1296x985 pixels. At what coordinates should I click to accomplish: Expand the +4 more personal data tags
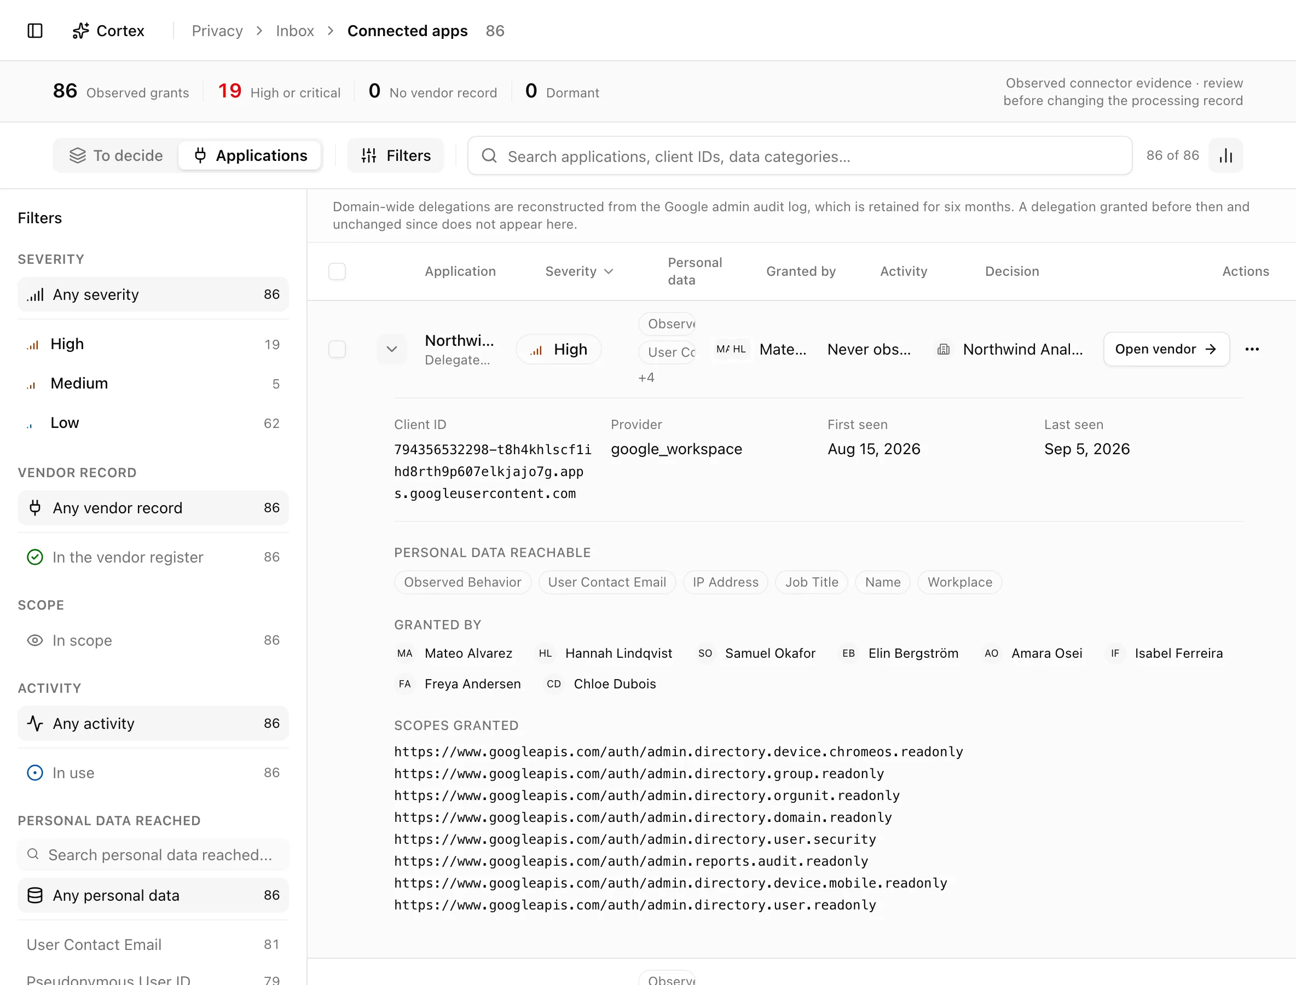pos(646,378)
